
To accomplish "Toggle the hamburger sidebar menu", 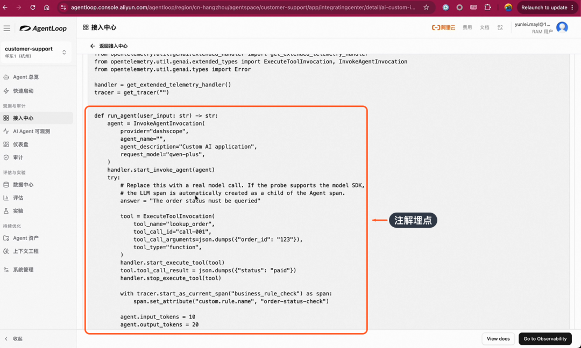I will (x=7, y=28).
